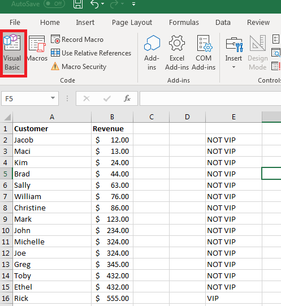Select cell containing Rick
The image size is (281, 306).
pos(52,298)
